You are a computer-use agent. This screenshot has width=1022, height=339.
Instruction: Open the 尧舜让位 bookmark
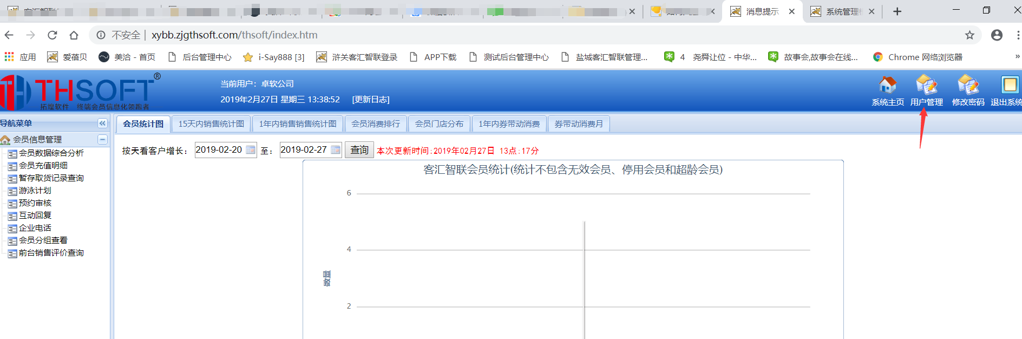tap(711, 57)
